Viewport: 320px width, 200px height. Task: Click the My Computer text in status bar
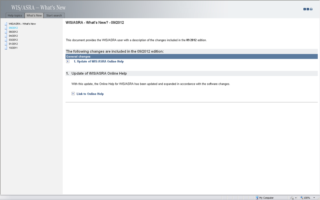coord(266,198)
